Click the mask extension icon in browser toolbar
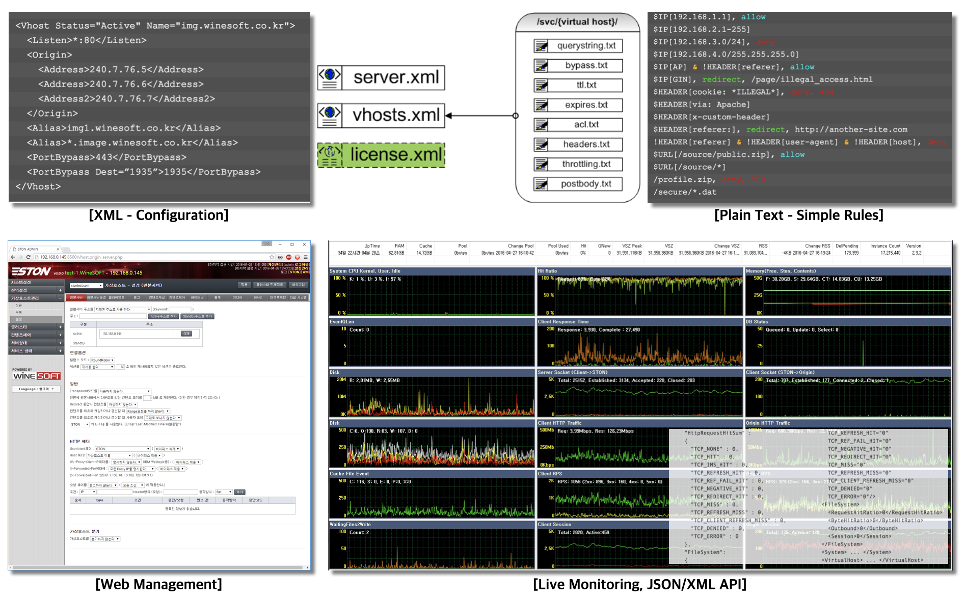Image resolution: width=966 pixels, height=600 pixels. [x=280, y=257]
